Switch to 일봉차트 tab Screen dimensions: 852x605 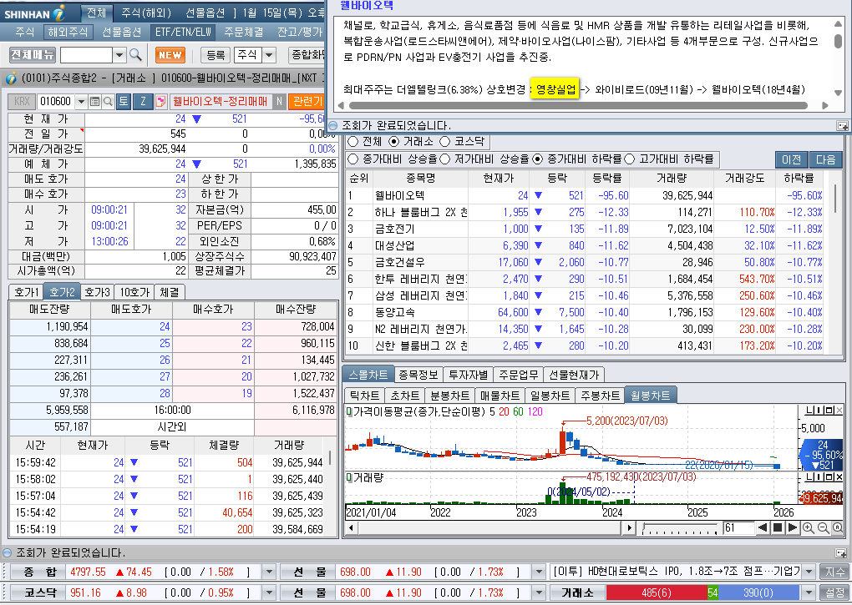tap(550, 396)
